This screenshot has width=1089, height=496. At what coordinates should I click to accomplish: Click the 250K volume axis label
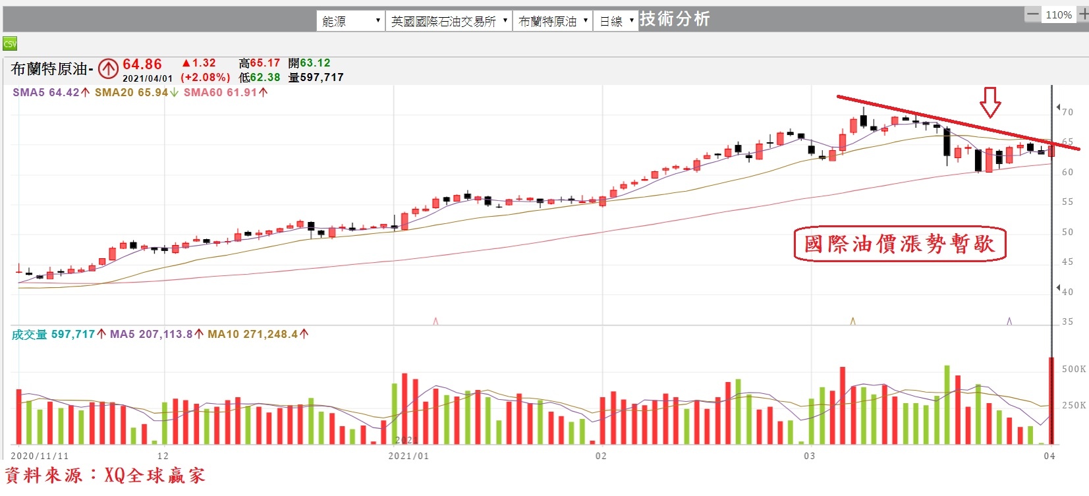click(x=1074, y=406)
